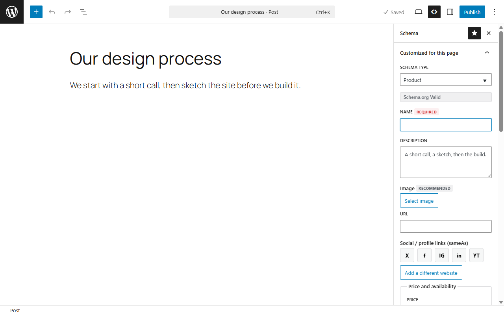Redo the last undone change

tap(68, 12)
